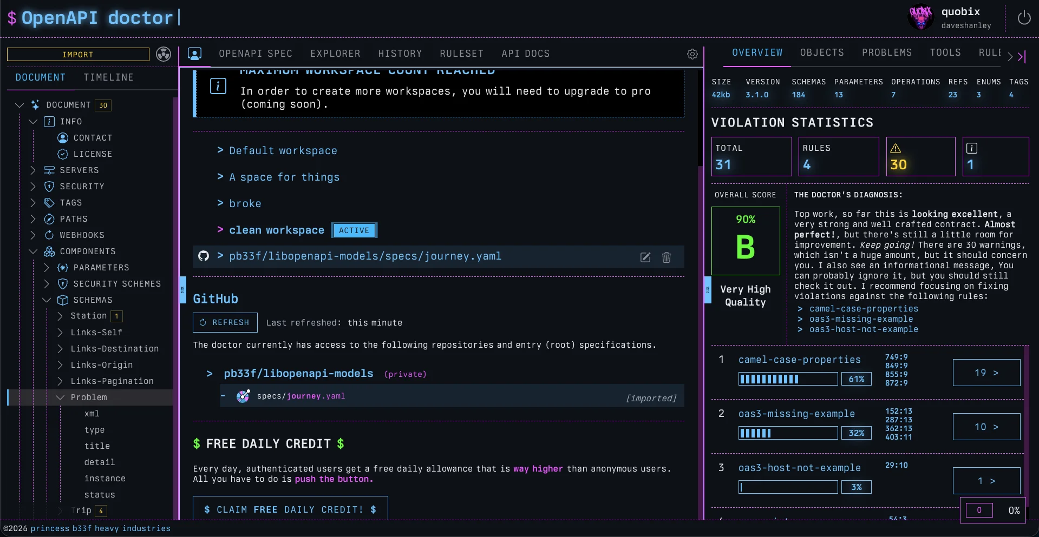Click the GitHub icon beside journey.yaml

204,256
